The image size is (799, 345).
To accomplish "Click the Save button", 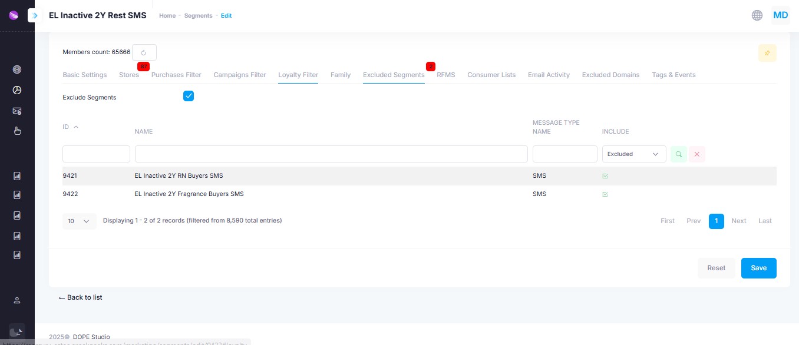I will [759, 268].
